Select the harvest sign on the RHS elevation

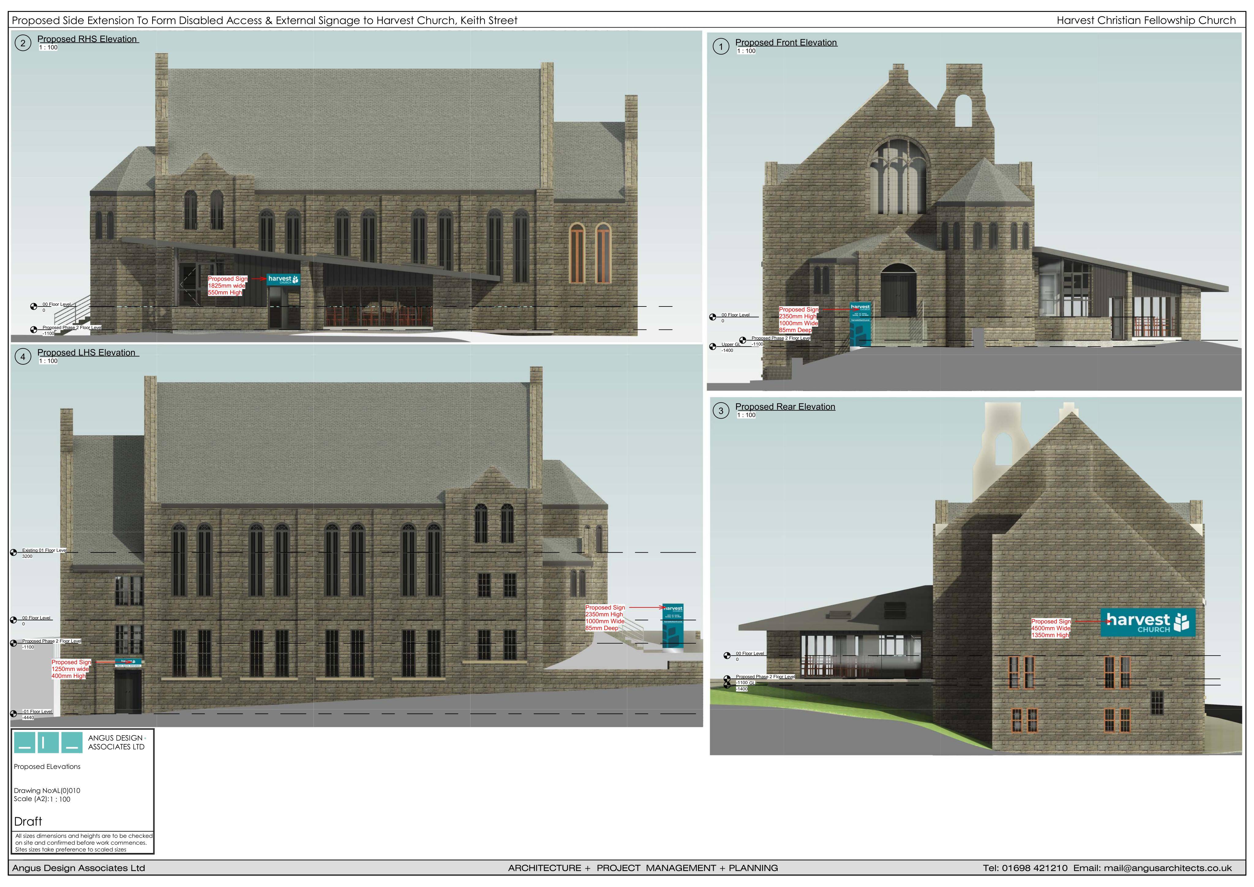click(x=283, y=280)
